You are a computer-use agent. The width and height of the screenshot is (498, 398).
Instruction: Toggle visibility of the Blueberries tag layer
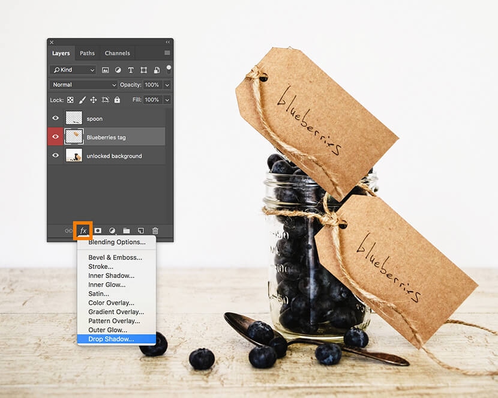tap(56, 137)
